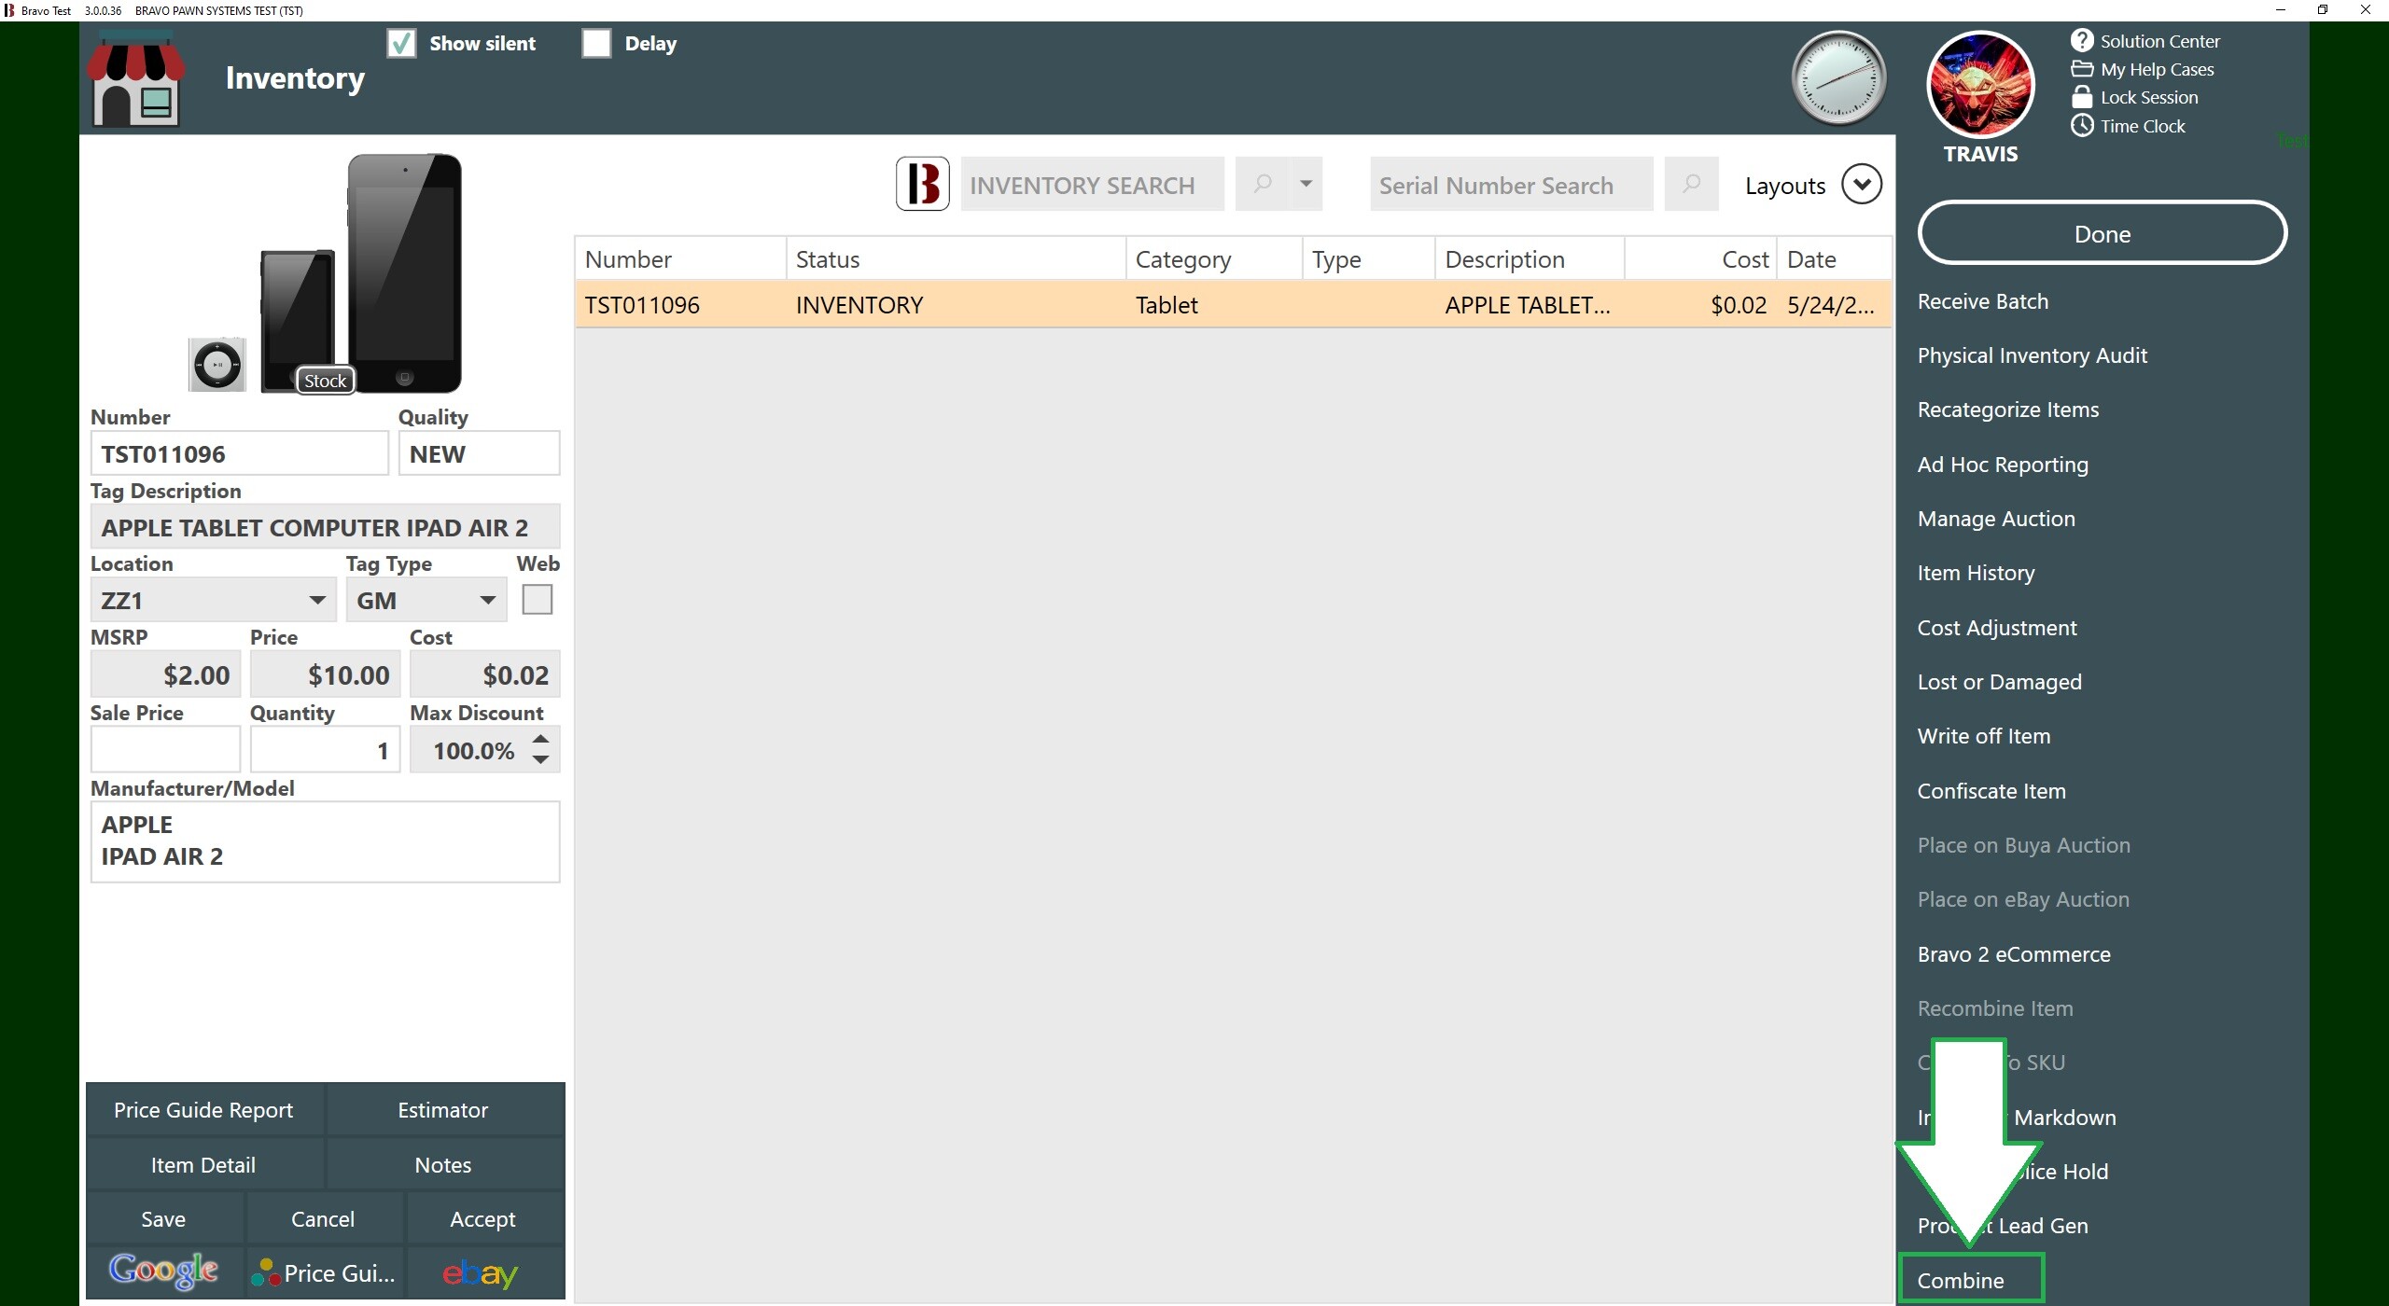Select Recategorize Items
Screen dimensions: 2389x1306
[x=2007, y=410]
